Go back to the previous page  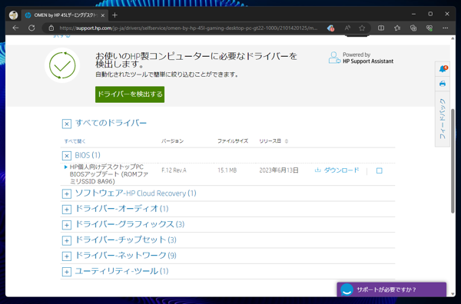(x=15, y=28)
